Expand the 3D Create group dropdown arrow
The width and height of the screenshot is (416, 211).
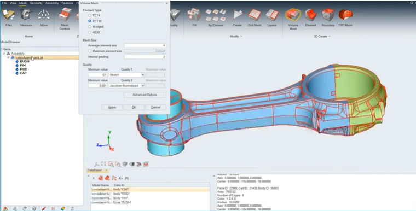click(330, 36)
